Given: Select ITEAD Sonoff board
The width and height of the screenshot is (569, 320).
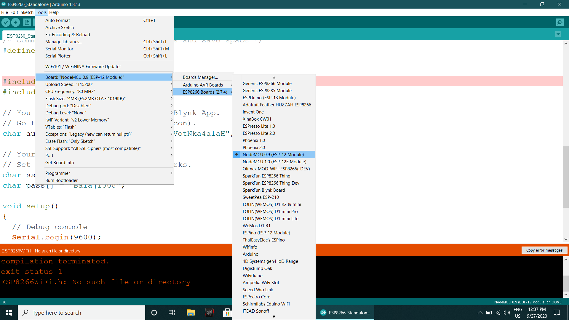Looking at the screenshot, I should point(274,311).
